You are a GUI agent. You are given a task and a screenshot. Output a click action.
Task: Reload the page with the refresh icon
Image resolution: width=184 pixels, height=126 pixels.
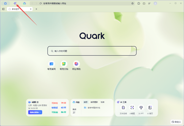click(x=40, y=3)
